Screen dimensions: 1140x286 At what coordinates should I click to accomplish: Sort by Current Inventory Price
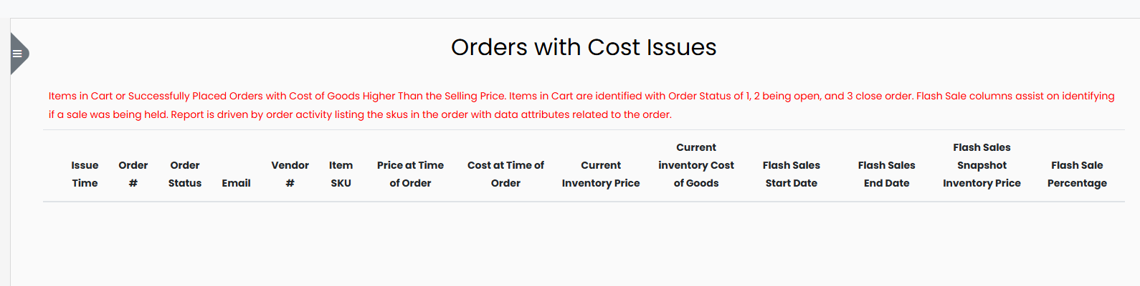point(601,174)
